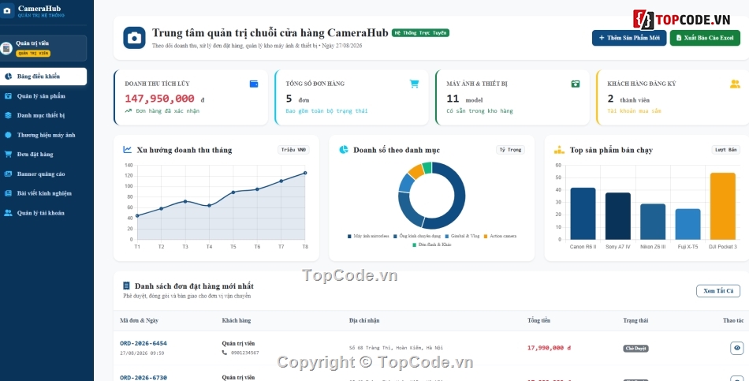Click the large camera icon in header
Viewport: 749px width, 381px height.
point(134,38)
